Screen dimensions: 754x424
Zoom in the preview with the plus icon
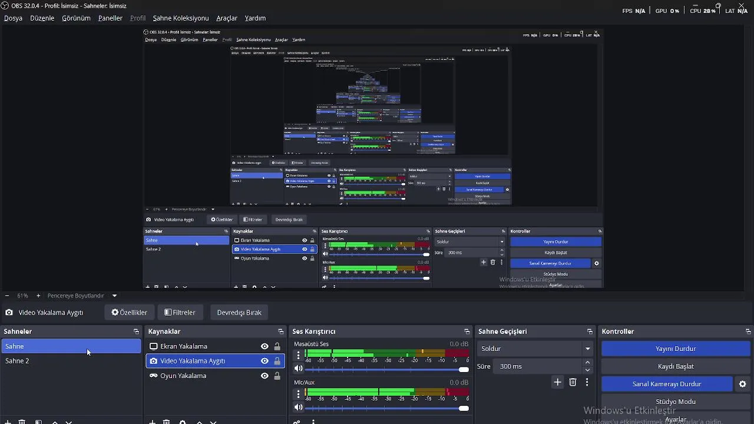click(x=38, y=296)
